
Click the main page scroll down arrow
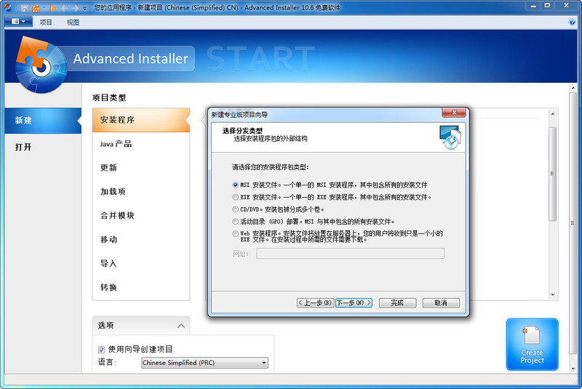point(573,369)
